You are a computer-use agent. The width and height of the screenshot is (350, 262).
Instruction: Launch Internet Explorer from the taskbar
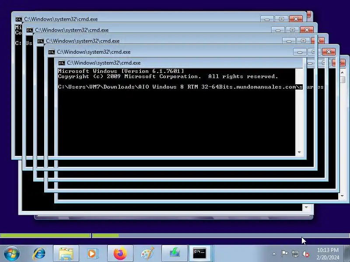(39, 253)
